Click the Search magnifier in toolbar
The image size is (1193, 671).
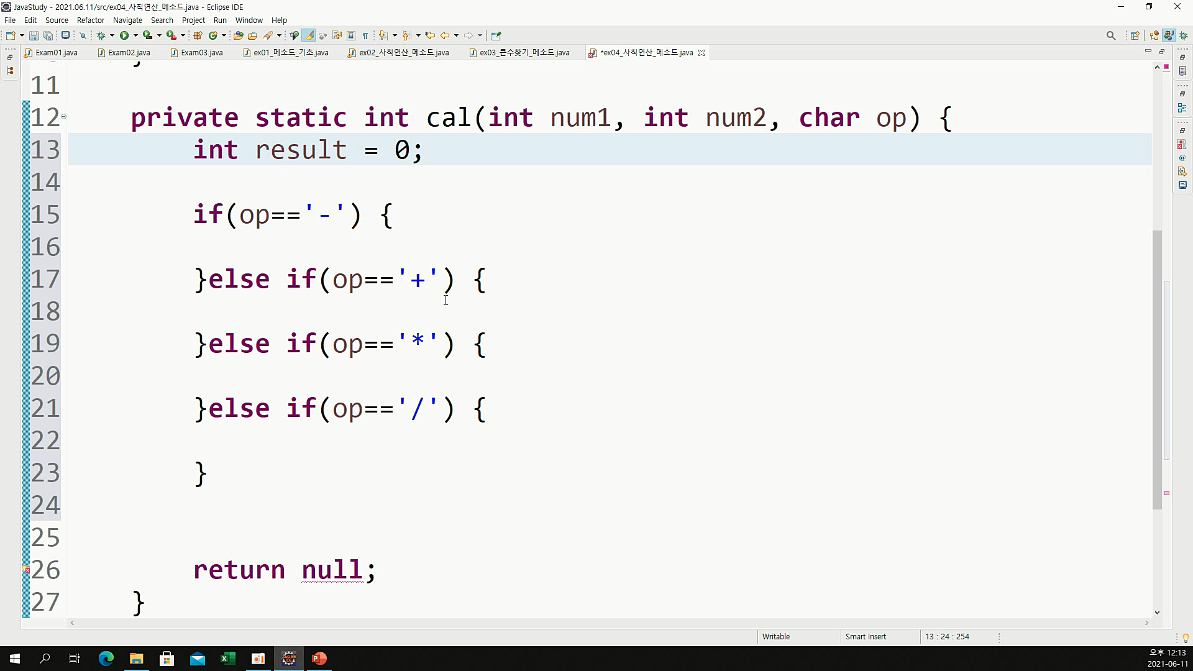click(1111, 35)
